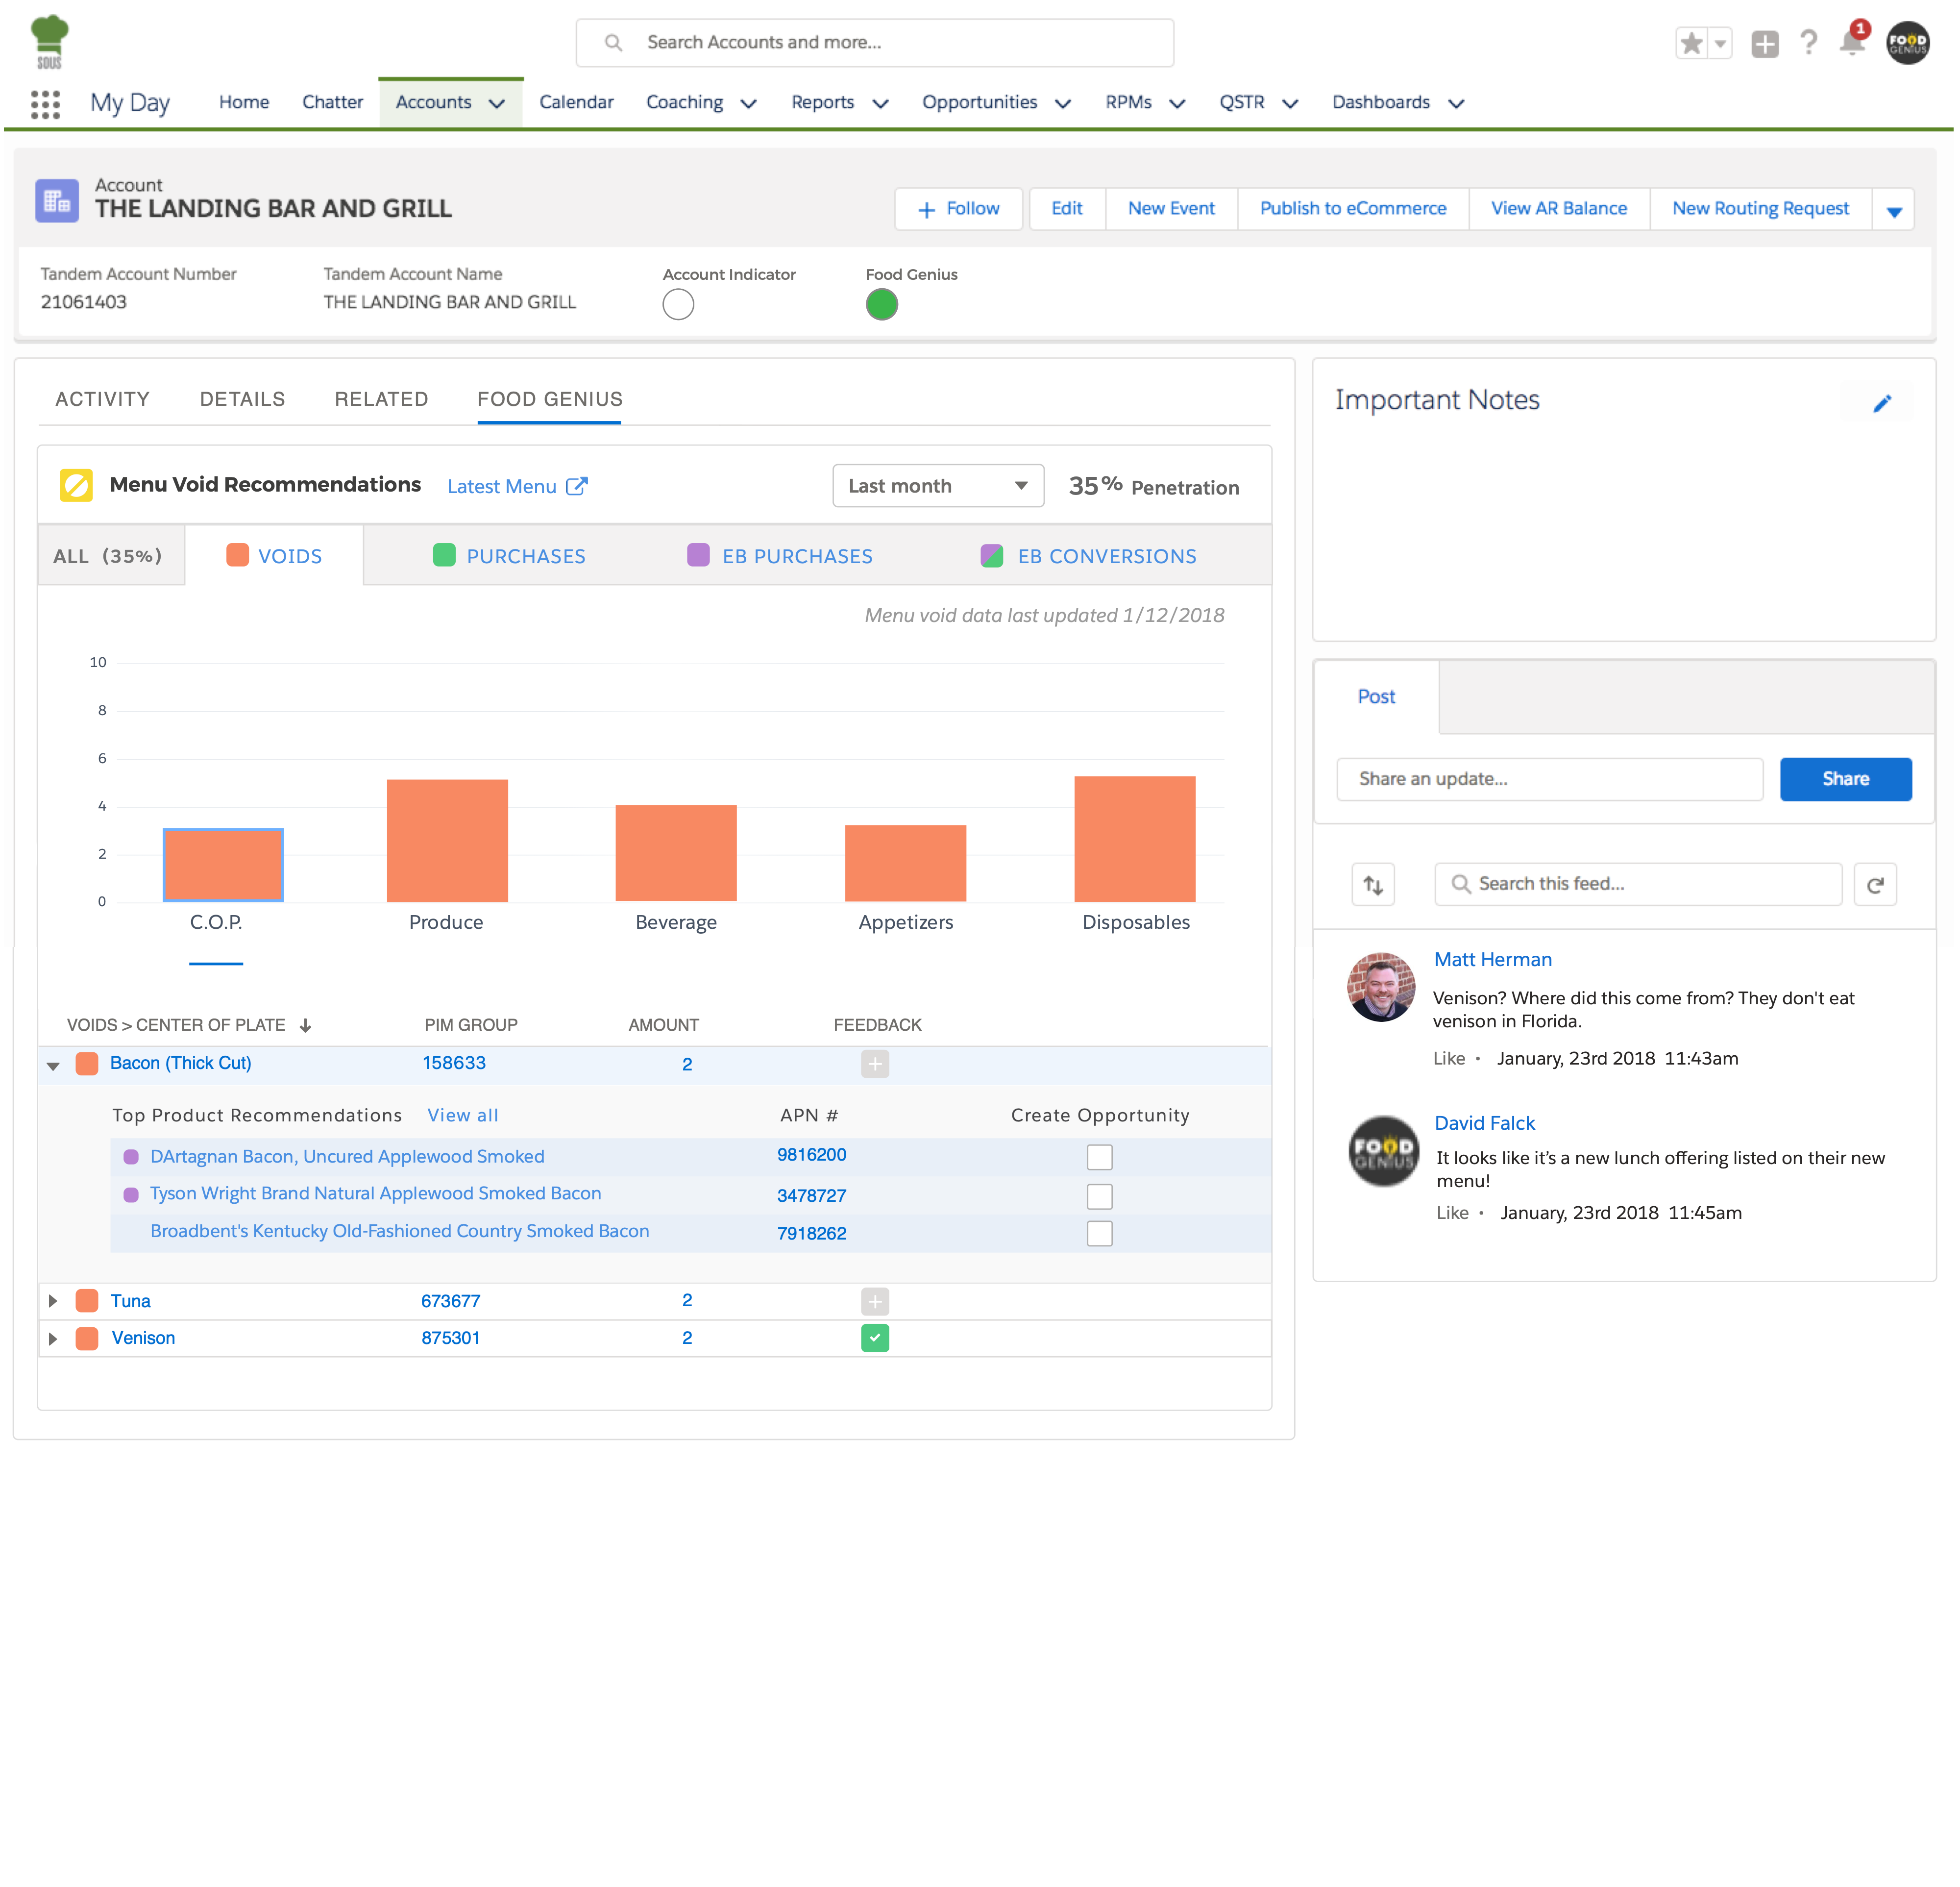Go to the Chatter nav item

point(332,102)
